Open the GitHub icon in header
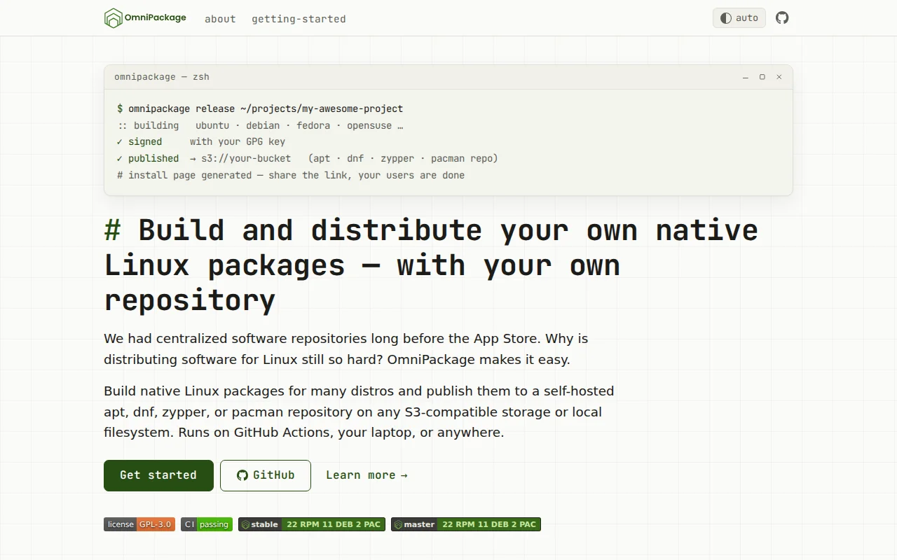Screen dimensions: 897x560 click(782, 18)
